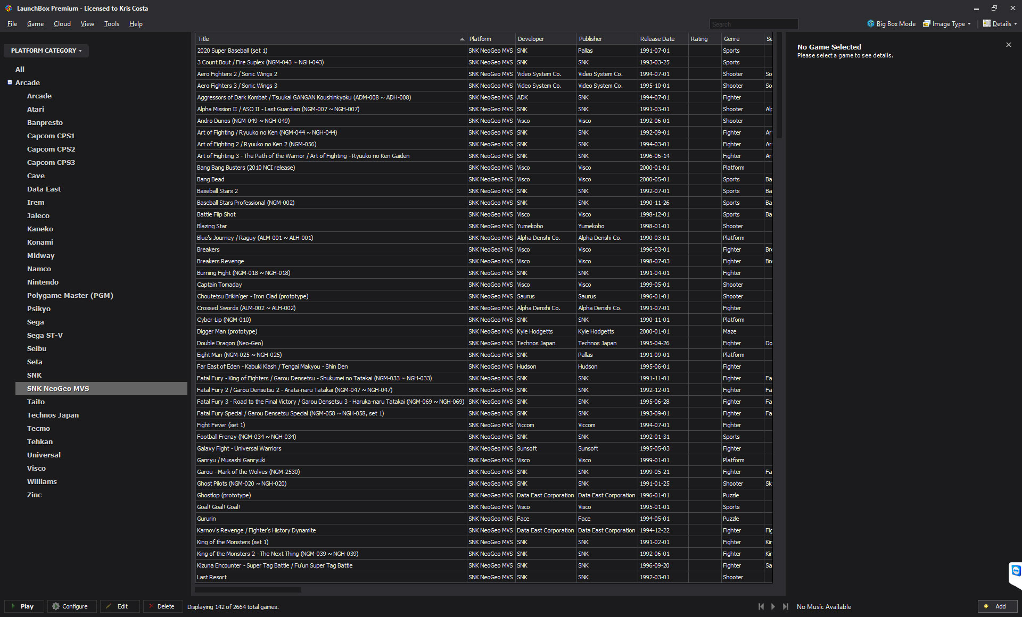1022x617 pixels.
Task: Select the Nintendo platform
Action: pyautogui.click(x=43, y=282)
